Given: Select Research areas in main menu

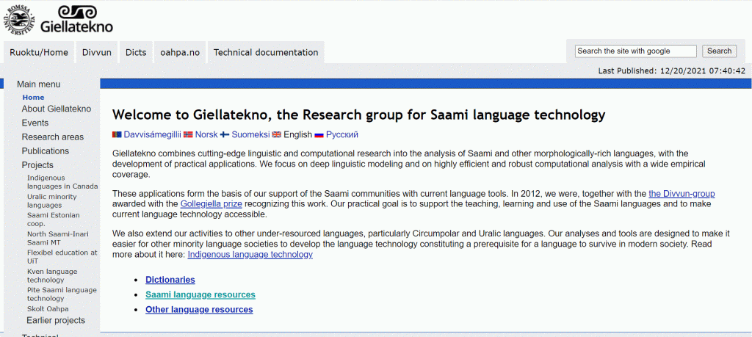Looking at the screenshot, I should click(x=52, y=137).
